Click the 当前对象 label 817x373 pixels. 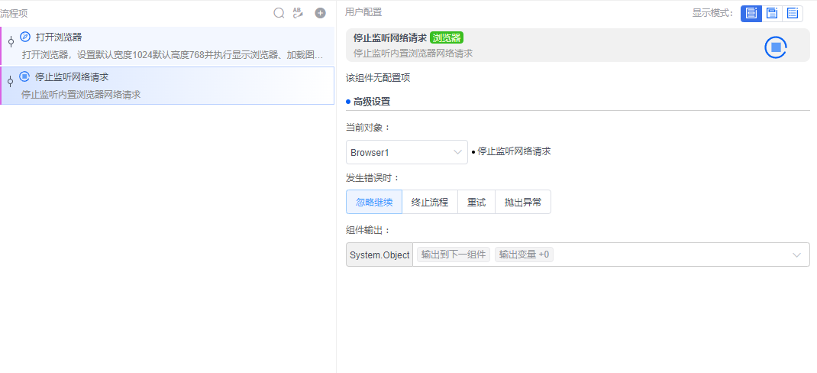pos(368,128)
